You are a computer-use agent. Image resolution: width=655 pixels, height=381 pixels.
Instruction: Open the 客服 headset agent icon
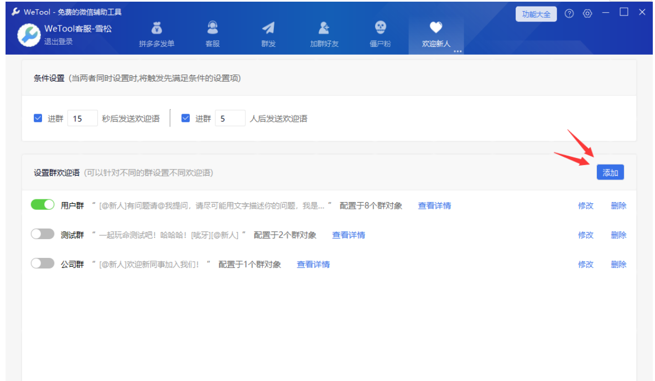click(212, 28)
